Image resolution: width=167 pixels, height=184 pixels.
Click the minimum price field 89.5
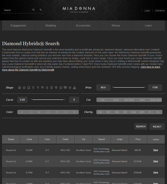(x=103, y=87)
